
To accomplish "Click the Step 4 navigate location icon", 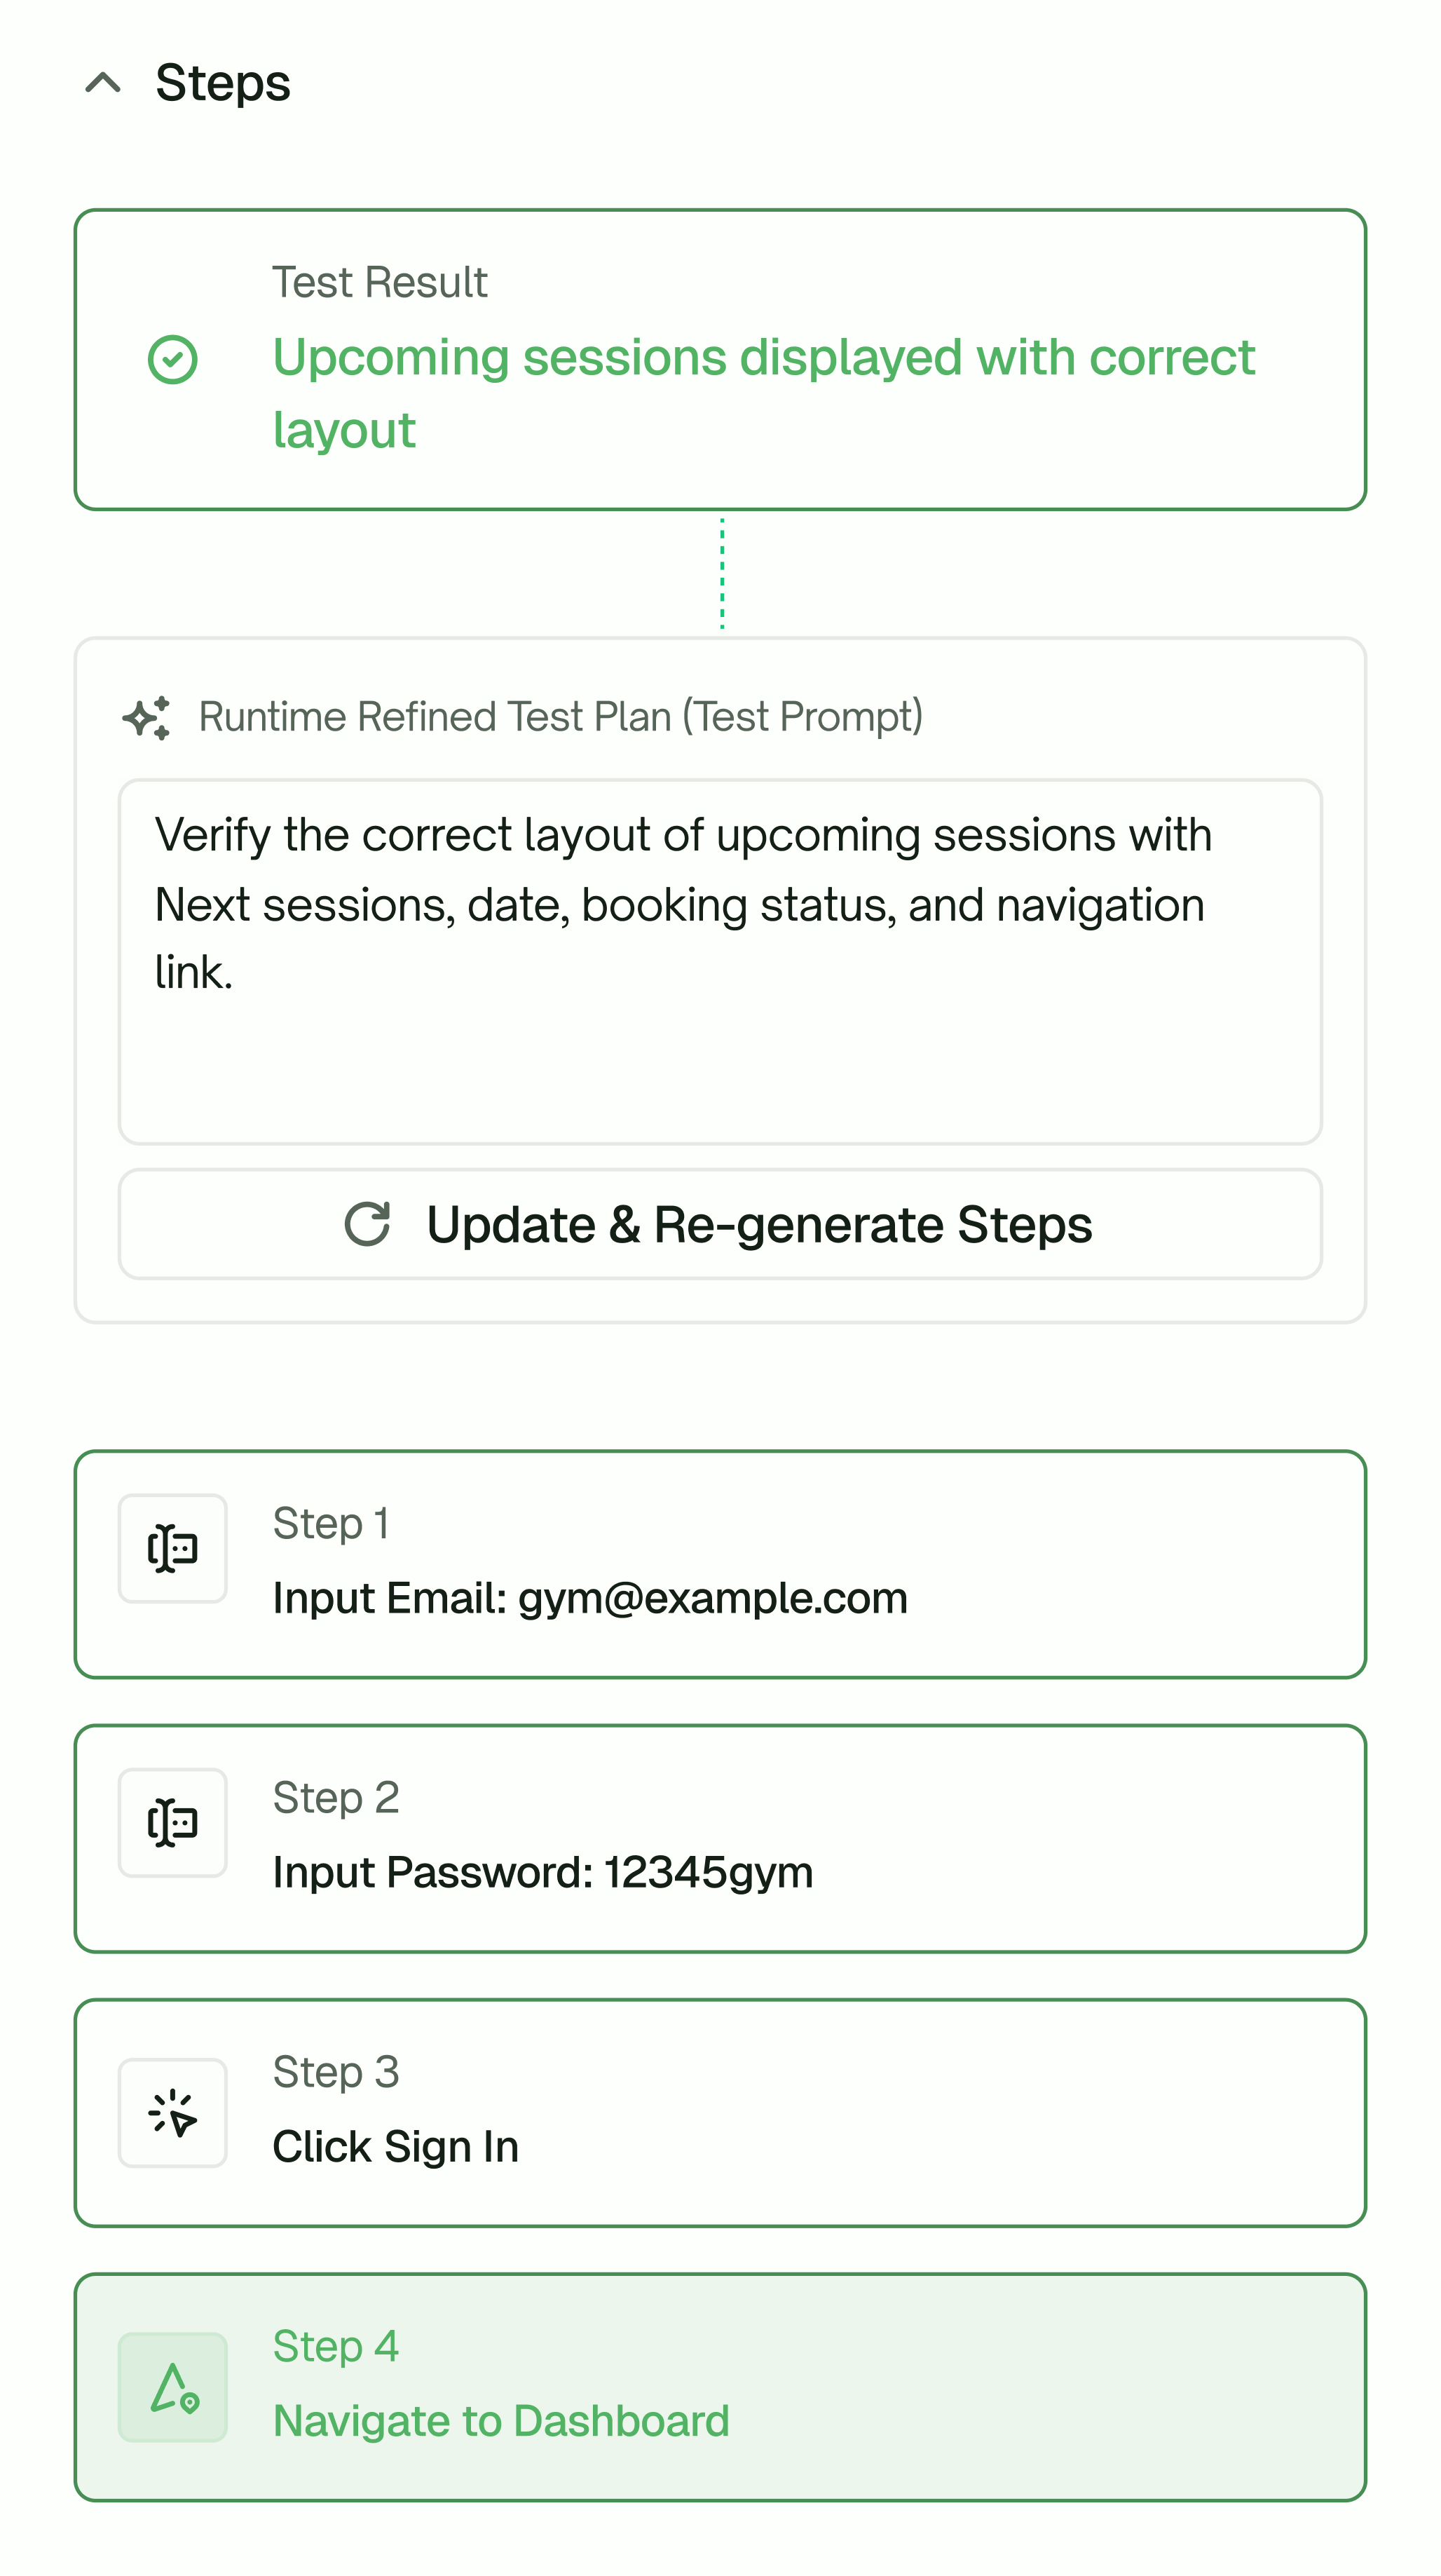I will point(173,2388).
